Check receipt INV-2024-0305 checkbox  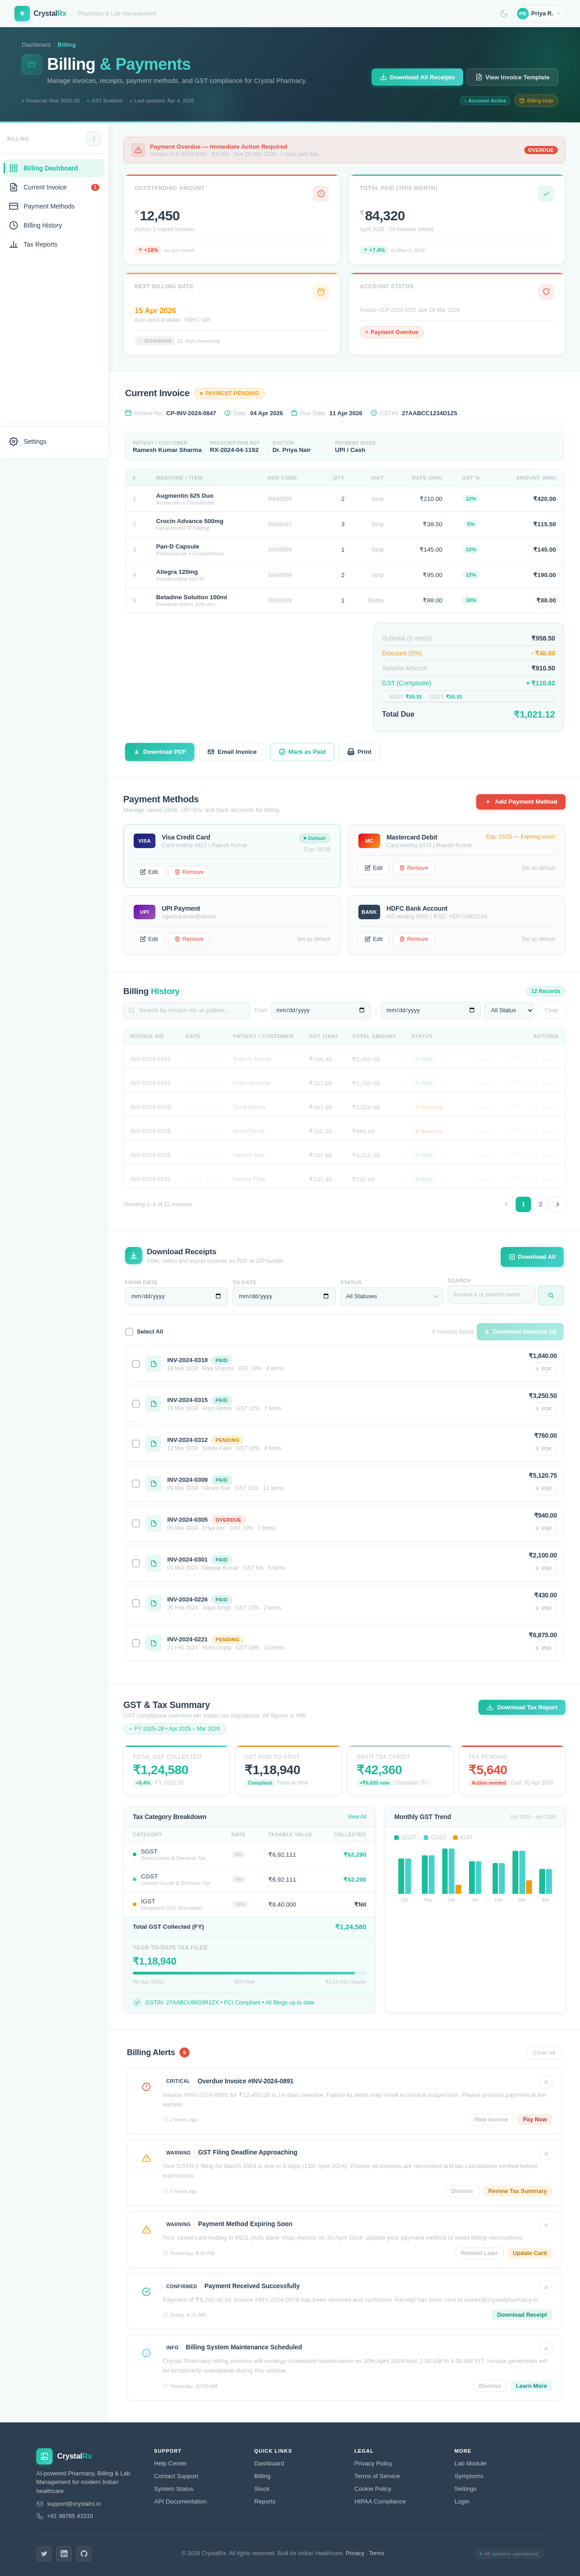pyautogui.click(x=136, y=1524)
